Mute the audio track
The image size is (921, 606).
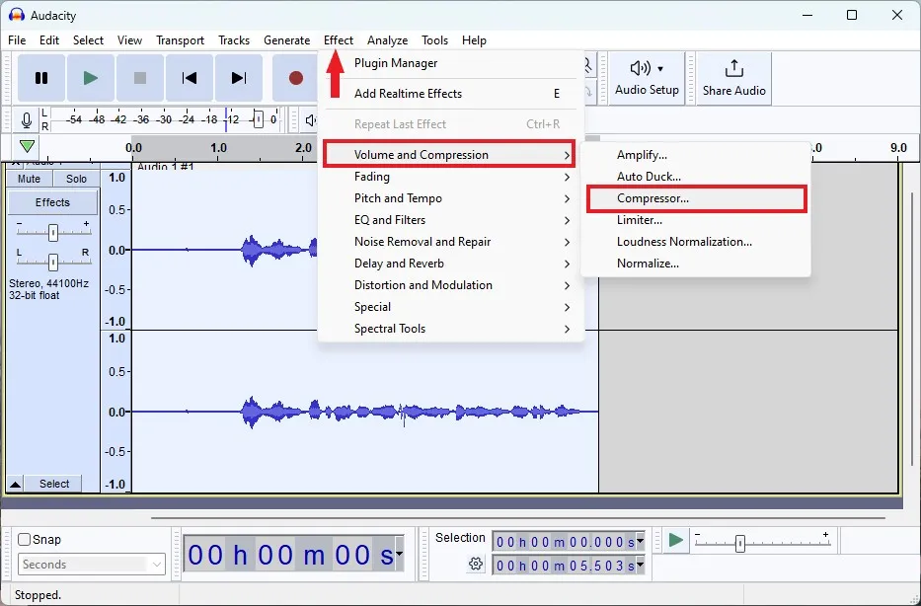click(x=30, y=179)
